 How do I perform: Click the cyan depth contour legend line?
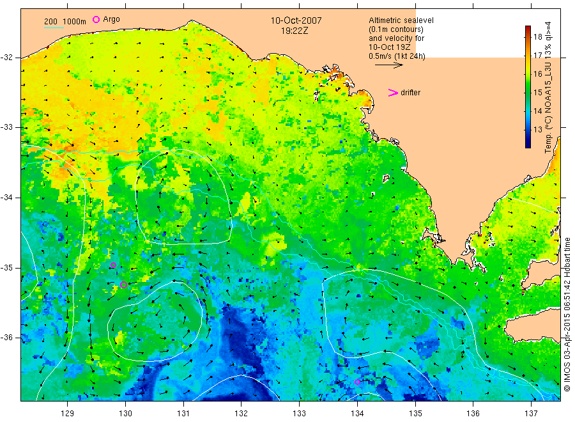coord(54,27)
